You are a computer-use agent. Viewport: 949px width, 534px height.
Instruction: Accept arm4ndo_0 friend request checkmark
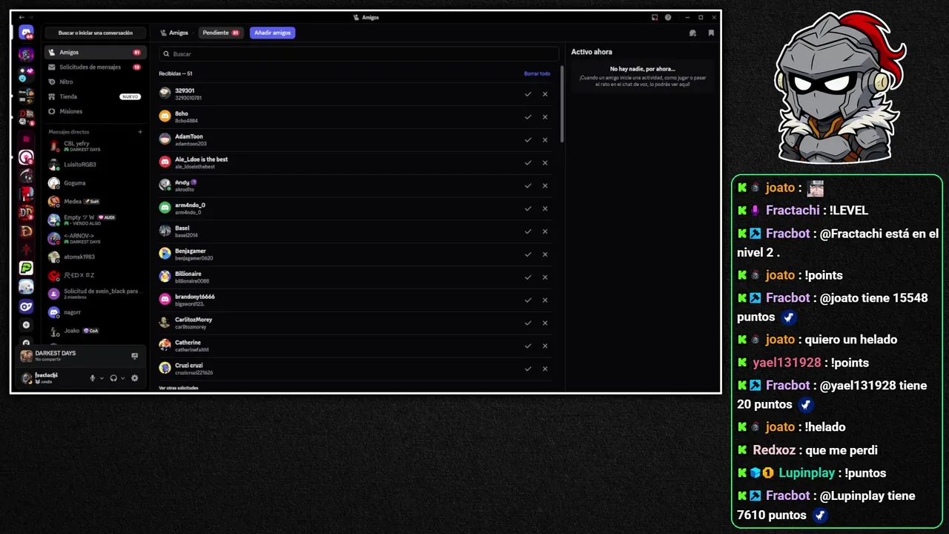point(528,208)
